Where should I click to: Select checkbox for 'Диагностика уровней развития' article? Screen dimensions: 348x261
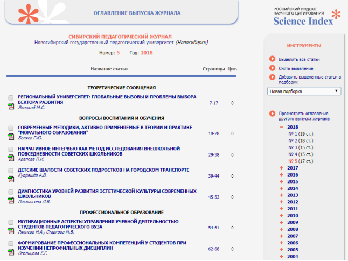click(11, 191)
